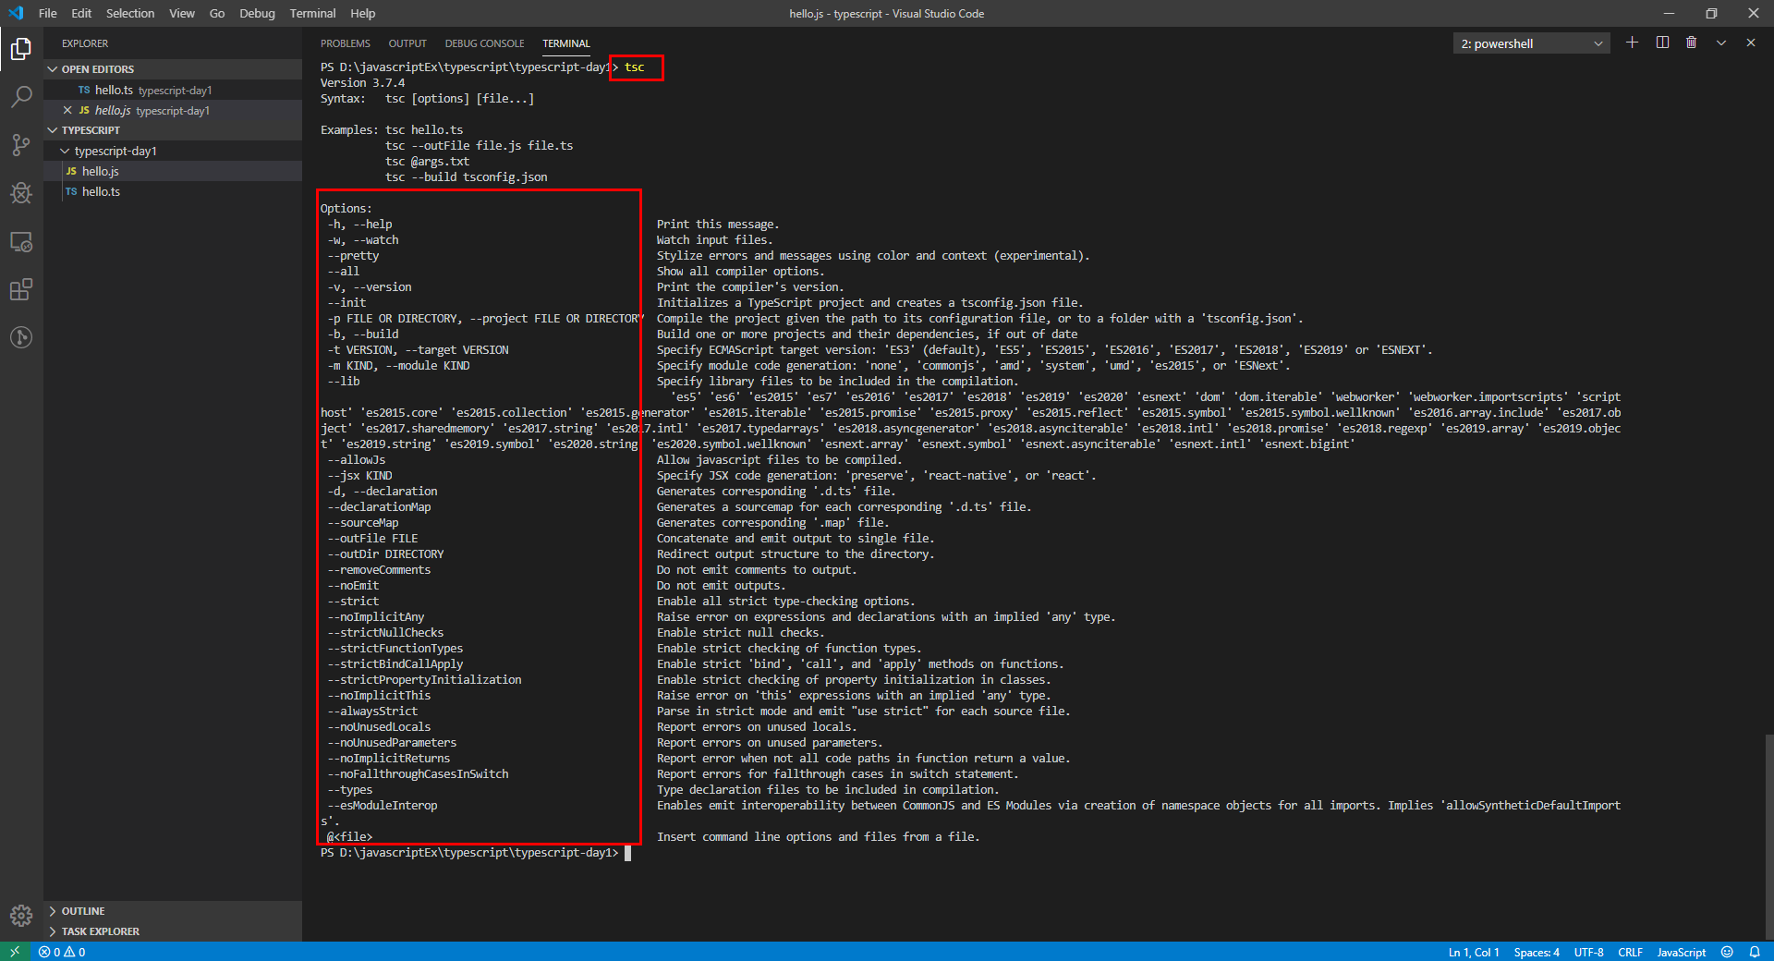Switch to the Output tab
This screenshot has height=961, width=1774.
point(407,43)
